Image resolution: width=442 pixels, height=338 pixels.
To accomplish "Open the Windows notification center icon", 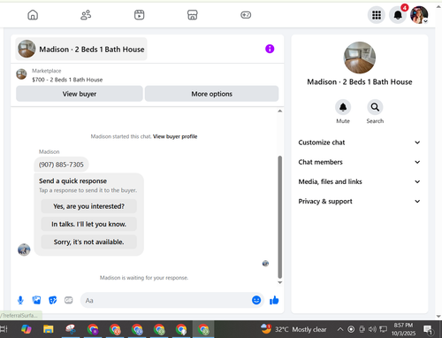I will pyautogui.click(x=428, y=329).
